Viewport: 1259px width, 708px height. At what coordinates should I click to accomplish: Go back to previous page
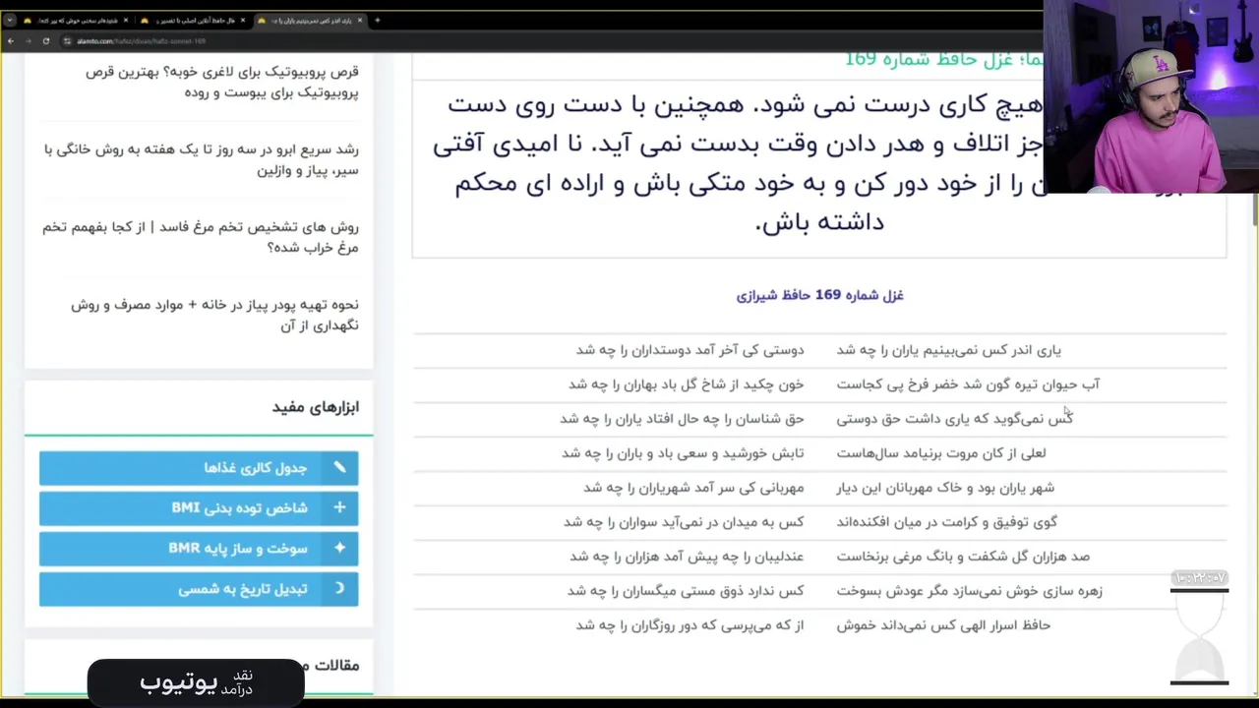tap(10, 41)
